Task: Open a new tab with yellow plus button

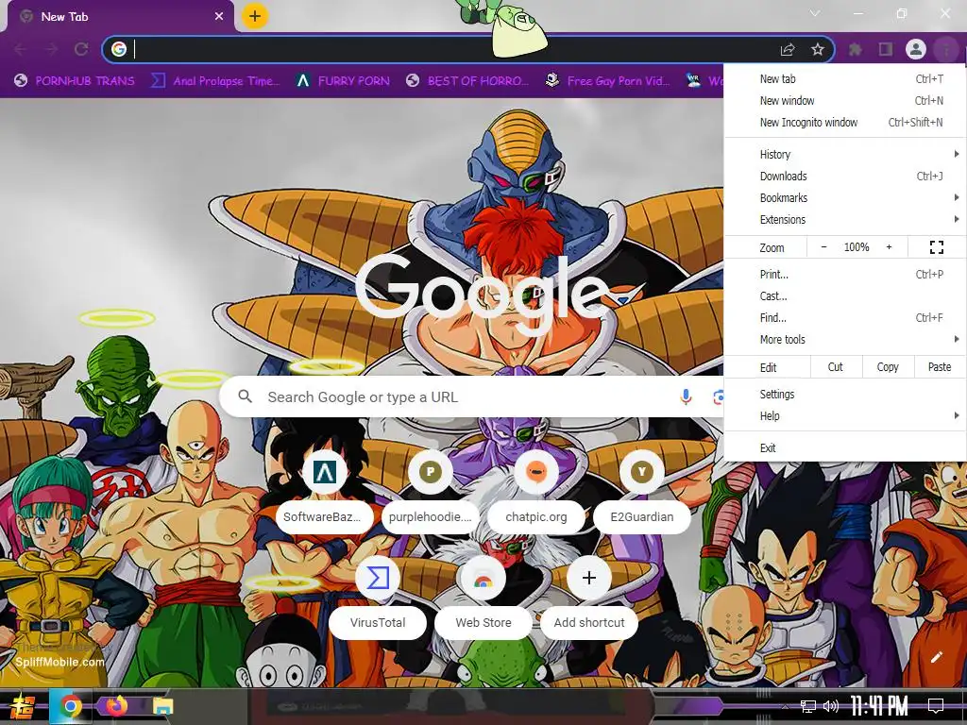Action: [255, 16]
